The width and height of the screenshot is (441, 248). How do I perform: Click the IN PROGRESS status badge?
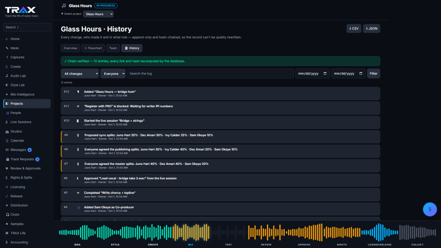pyautogui.click(x=106, y=6)
